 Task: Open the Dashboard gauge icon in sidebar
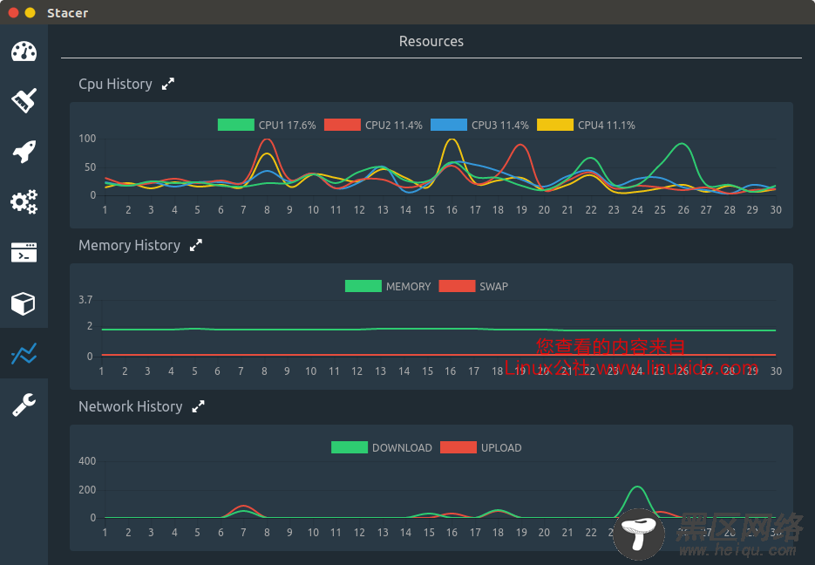coord(24,51)
